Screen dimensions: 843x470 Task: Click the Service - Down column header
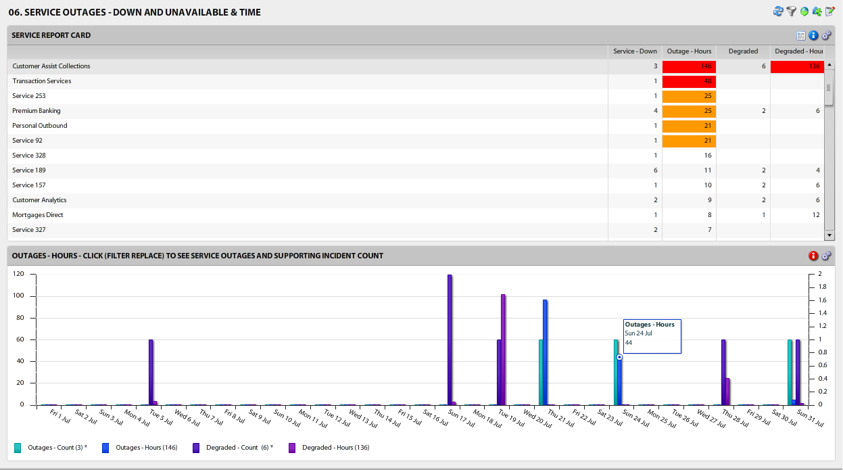(635, 51)
